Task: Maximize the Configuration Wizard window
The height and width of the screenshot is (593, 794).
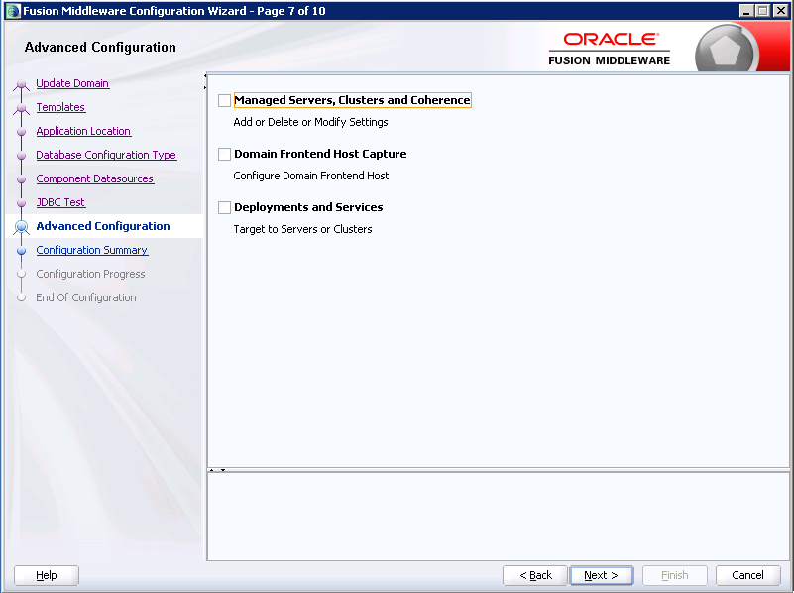Action: coord(762,11)
